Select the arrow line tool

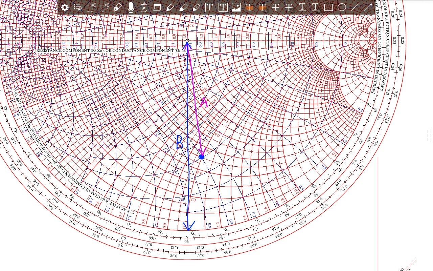coord(368,7)
